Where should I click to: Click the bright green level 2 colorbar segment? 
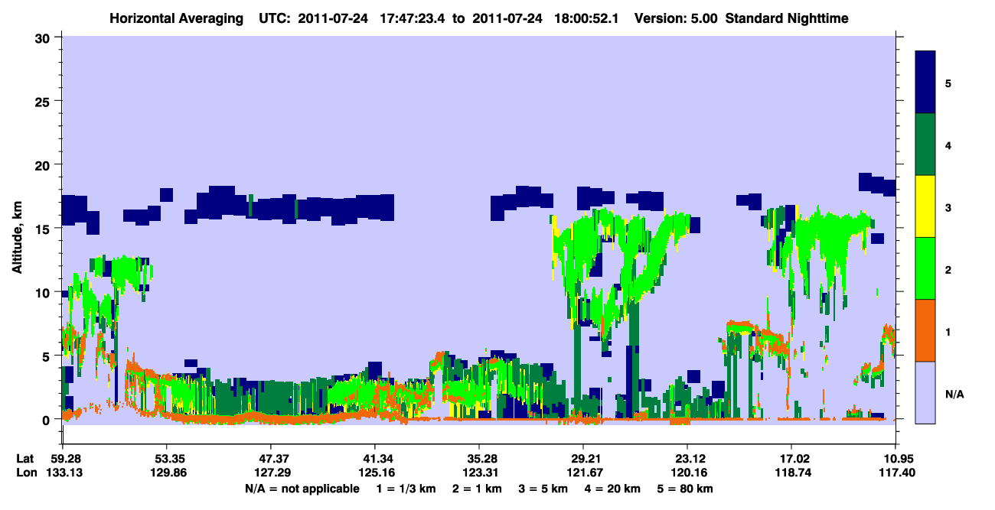[925, 268]
